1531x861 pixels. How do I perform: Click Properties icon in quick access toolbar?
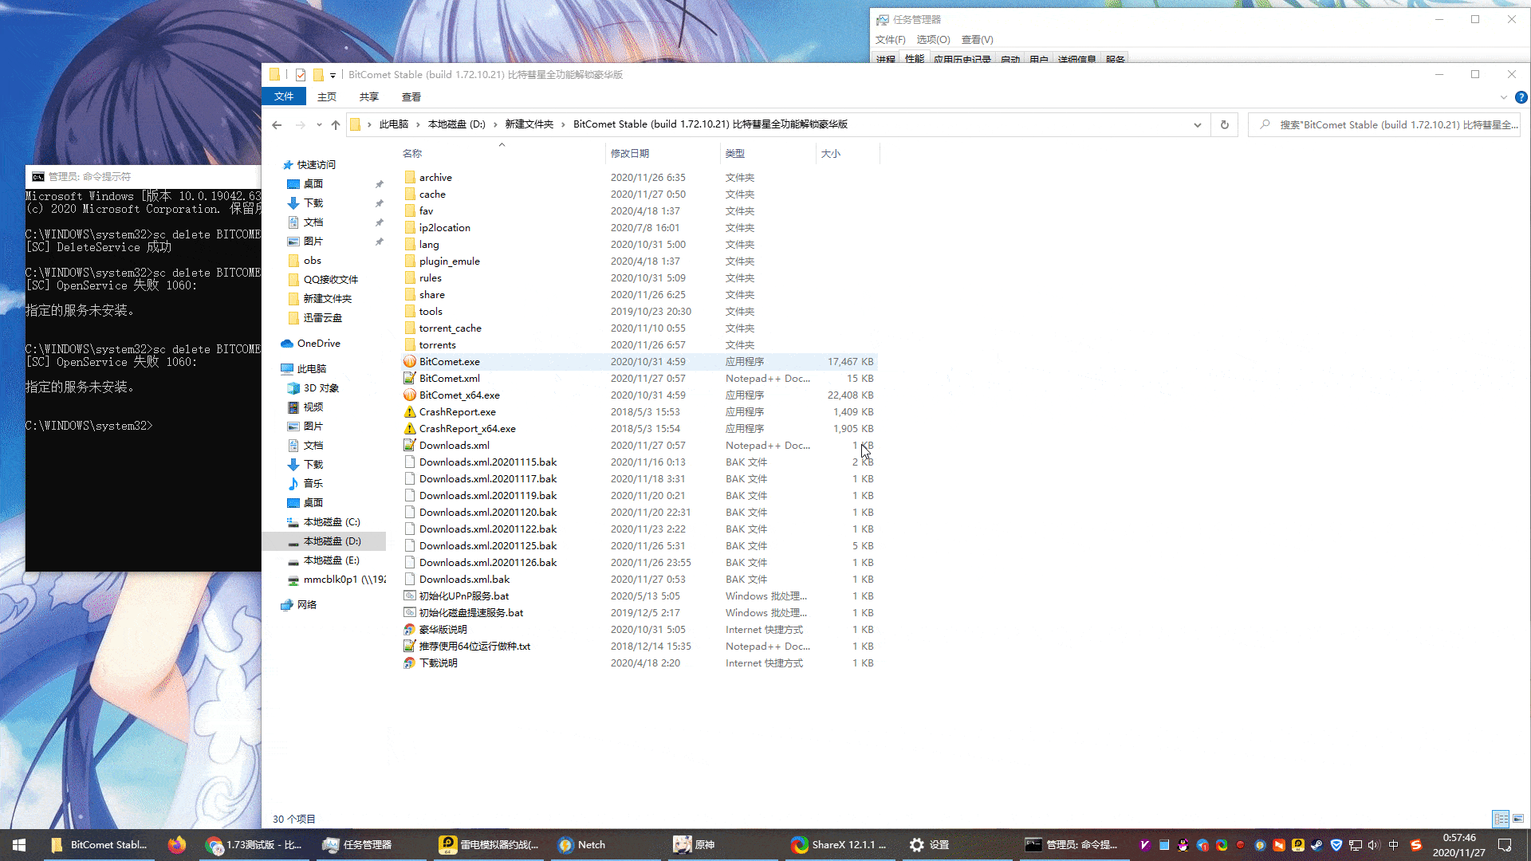click(x=301, y=75)
